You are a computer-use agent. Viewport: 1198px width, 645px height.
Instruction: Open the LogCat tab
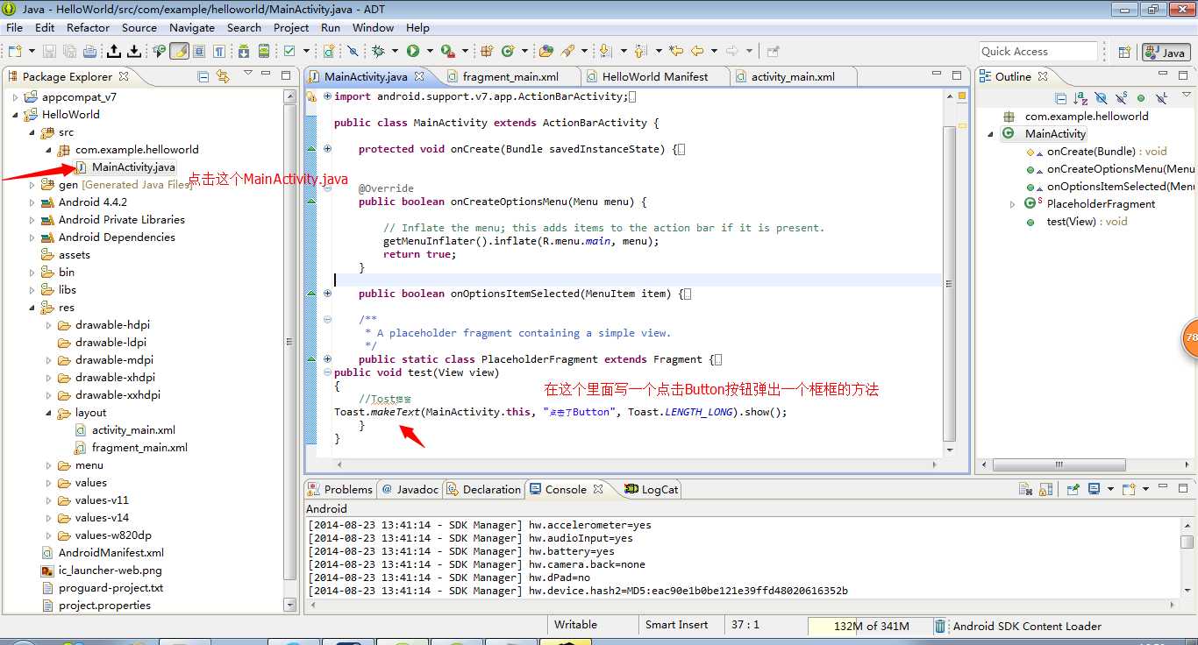652,489
